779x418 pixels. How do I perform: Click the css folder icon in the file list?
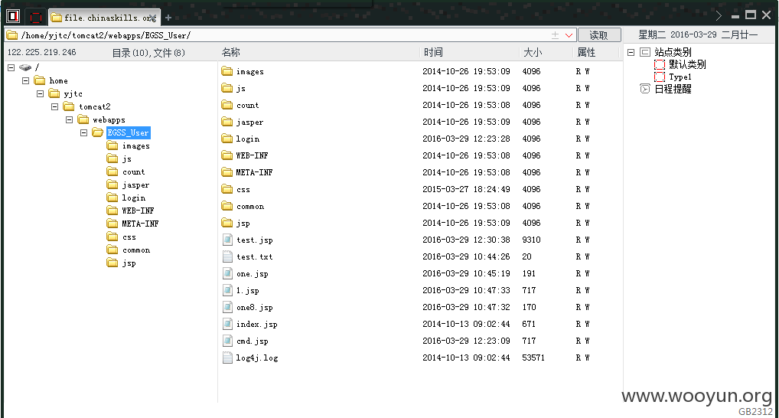point(227,189)
